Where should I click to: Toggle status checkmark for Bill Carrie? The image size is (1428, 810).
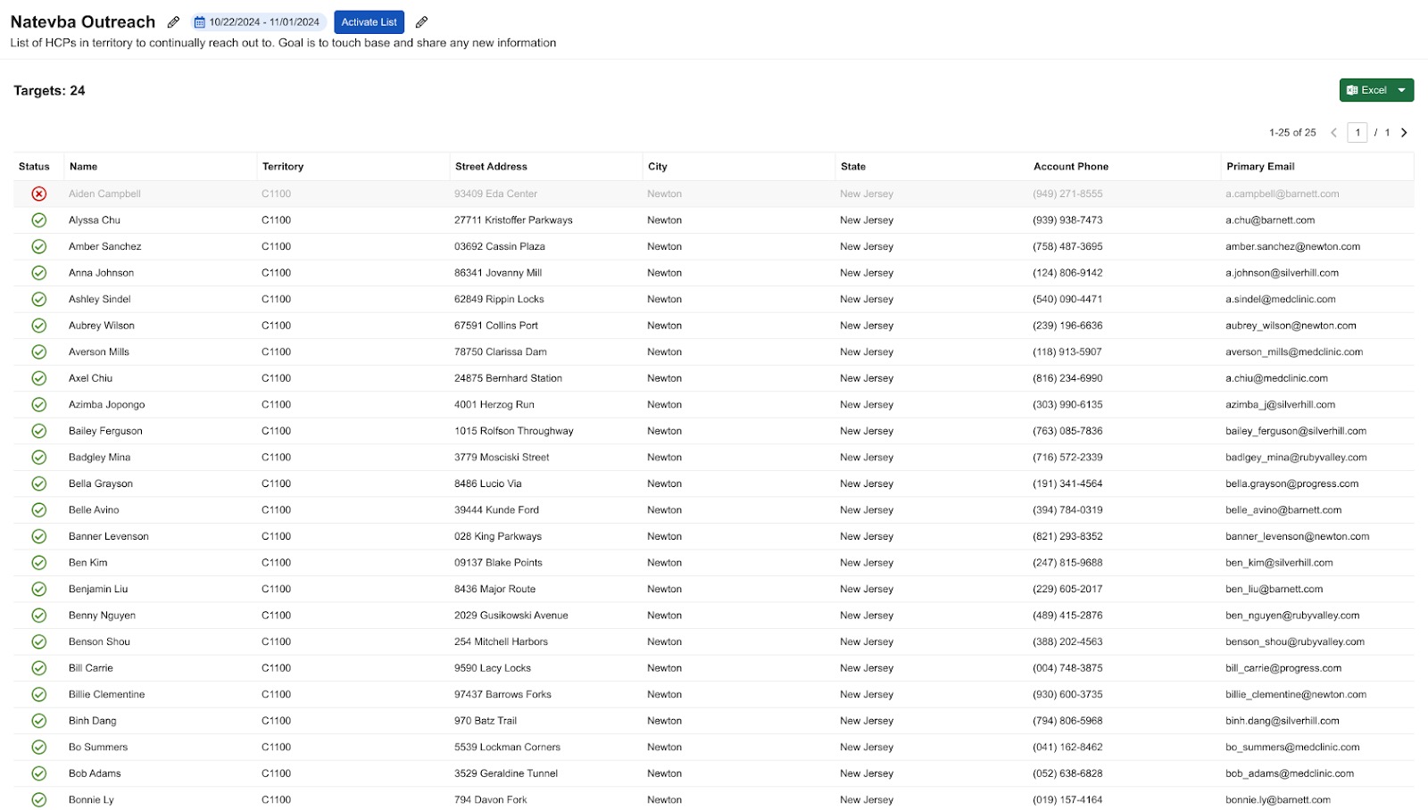tap(38, 668)
